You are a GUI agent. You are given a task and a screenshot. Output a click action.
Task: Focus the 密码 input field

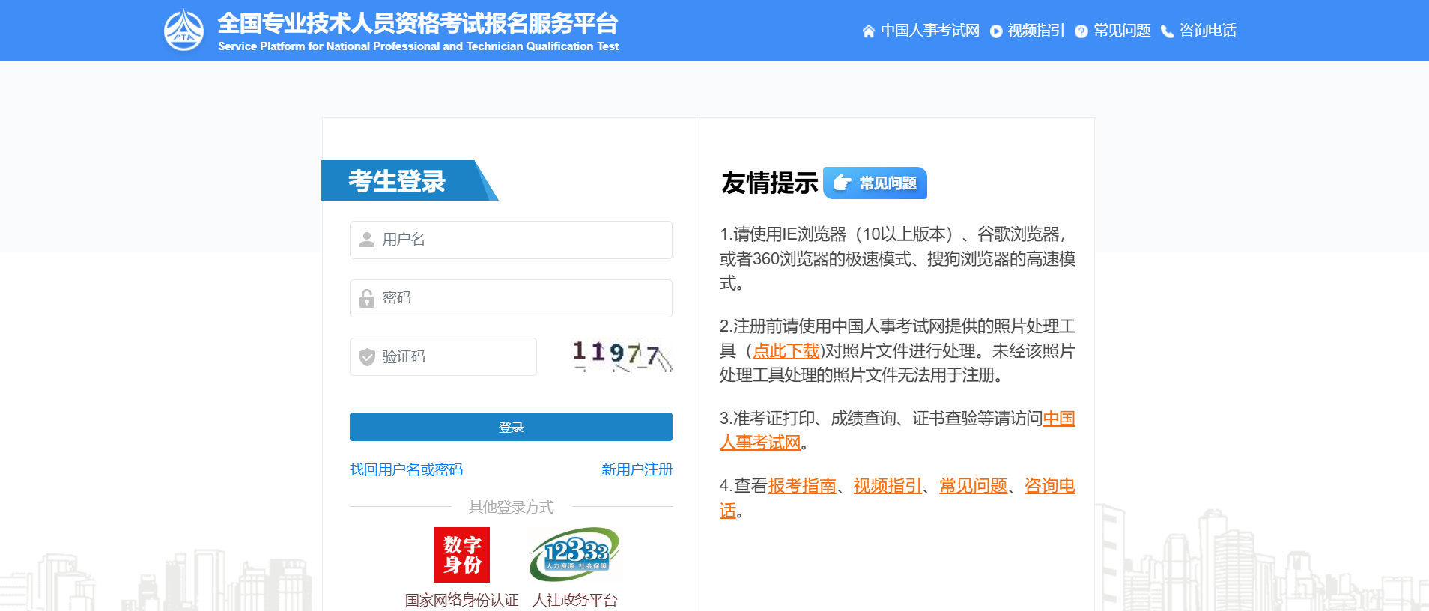[x=524, y=298]
